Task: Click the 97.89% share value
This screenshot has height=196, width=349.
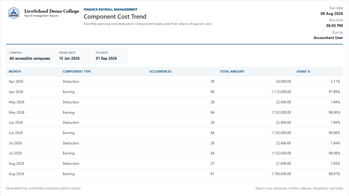Action: (x=334, y=92)
